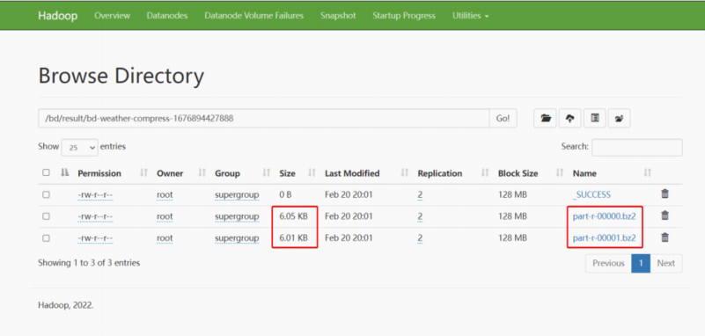Click sort arrows beside Size header
Screen dimensions: 705x336
coord(312,173)
